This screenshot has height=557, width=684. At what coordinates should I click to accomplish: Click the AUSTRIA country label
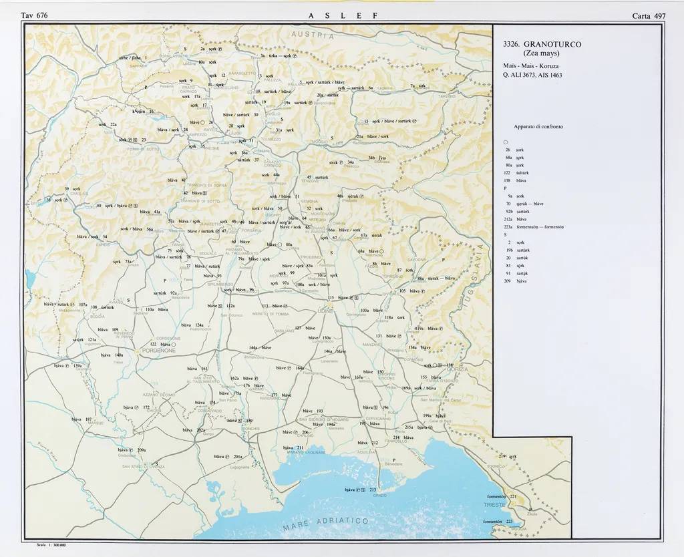click(311, 35)
